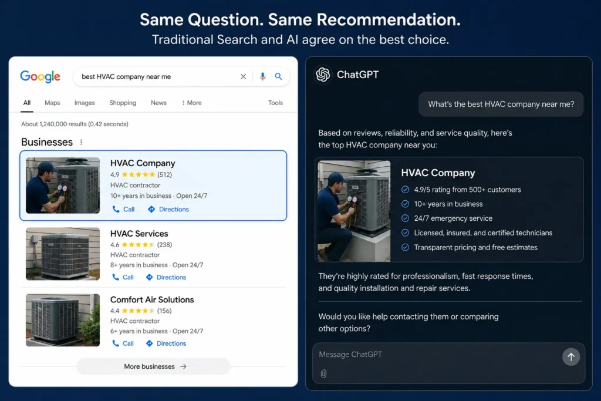Click user message bubble in ChatGPT

pyautogui.click(x=501, y=105)
